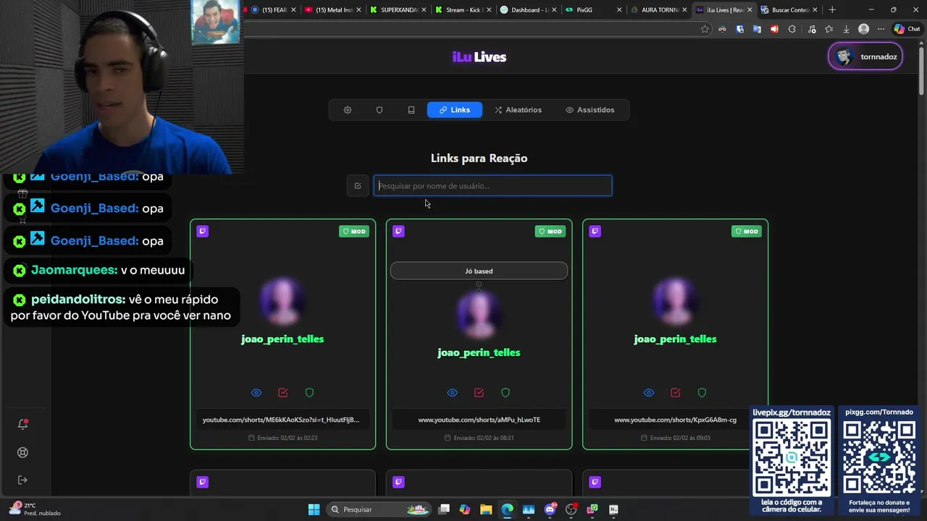Click MOD badge on ME6kKAoKSzo card
This screenshot has height=521, width=927.
[x=354, y=232]
